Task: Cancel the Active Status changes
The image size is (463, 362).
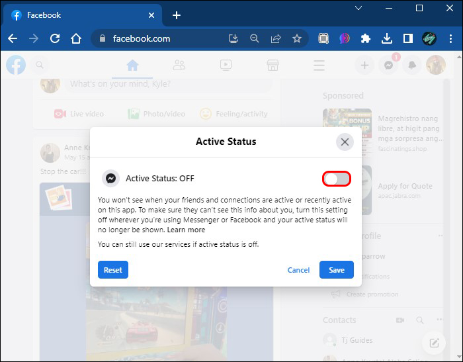Action: pos(298,270)
